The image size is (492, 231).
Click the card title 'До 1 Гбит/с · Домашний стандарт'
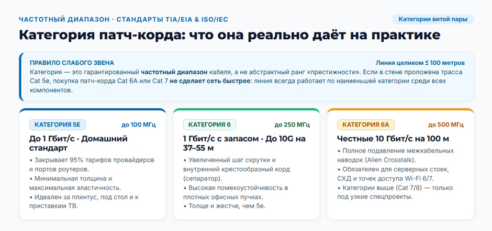pos(79,143)
